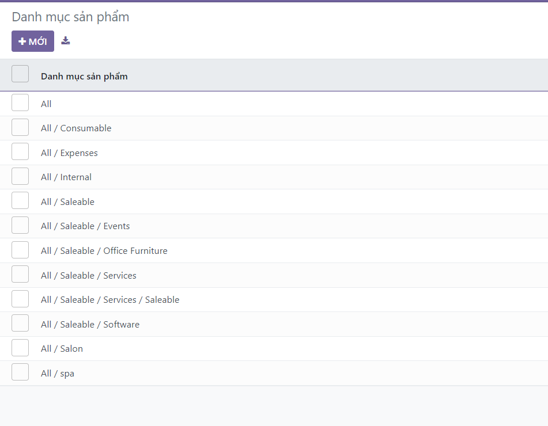
Task: Select the Office Furniture row checkbox
Action: pos(20,250)
